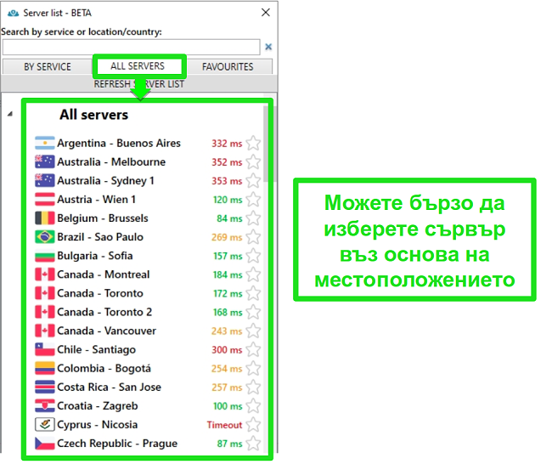Screen dimensions: 552x464
Task: Favourite the Argentina Buenos Aires server star
Action: click(x=253, y=143)
